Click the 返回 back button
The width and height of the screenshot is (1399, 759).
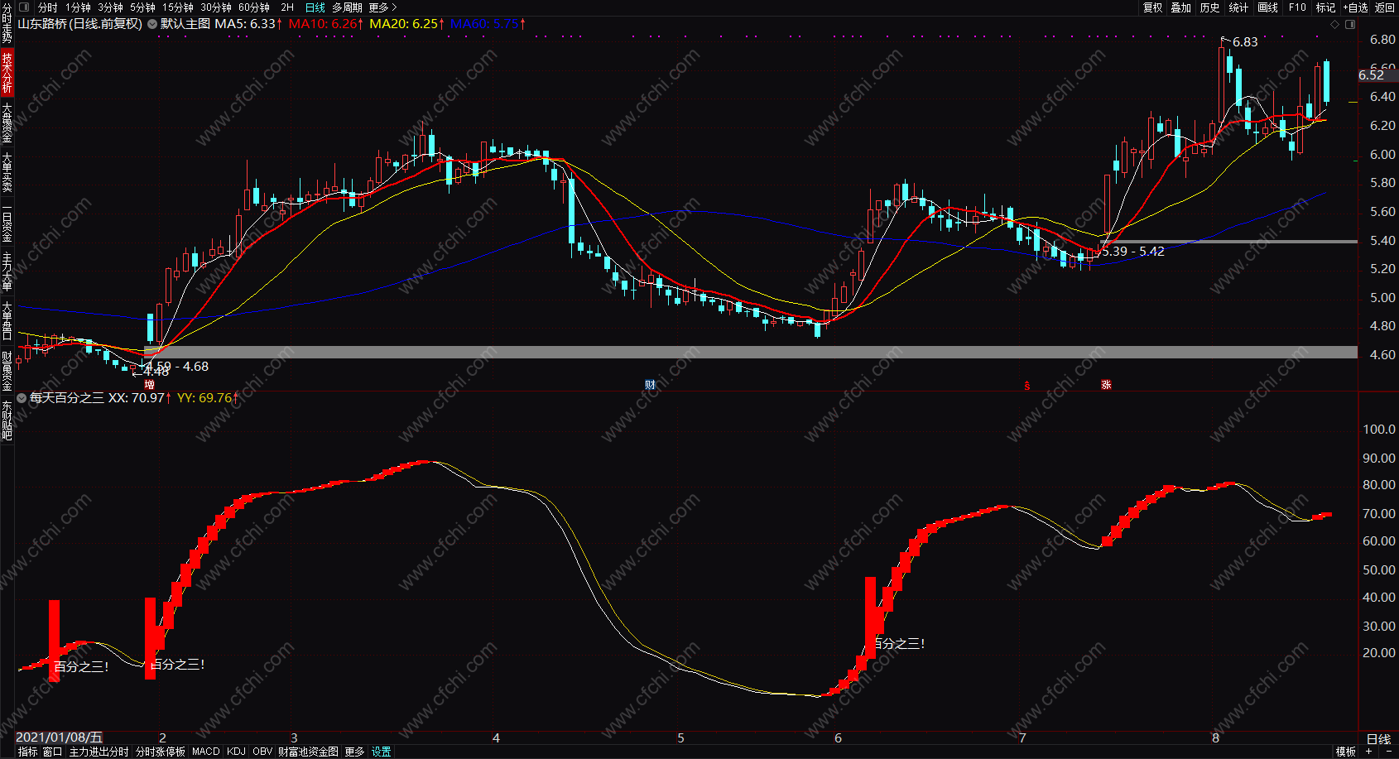[x=1385, y=7]
